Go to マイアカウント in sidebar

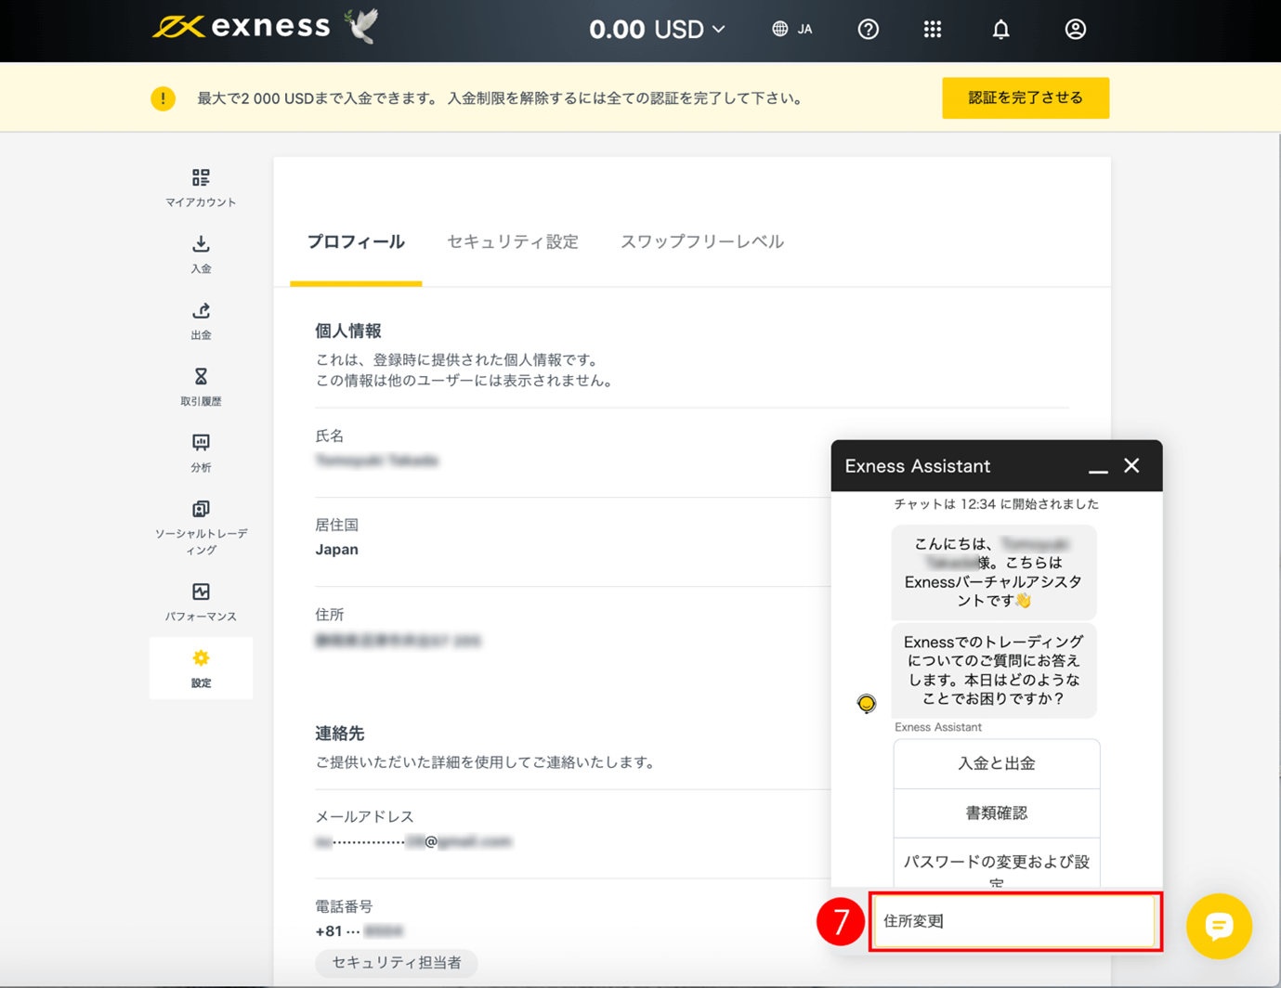(201, 188)
